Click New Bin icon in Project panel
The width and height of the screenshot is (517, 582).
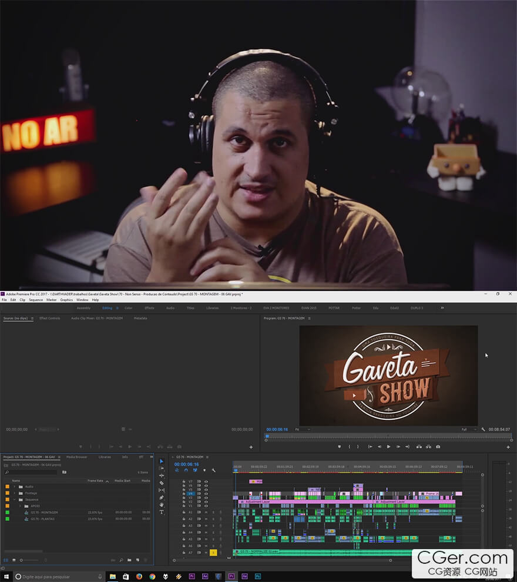click(x=129, y=560)
